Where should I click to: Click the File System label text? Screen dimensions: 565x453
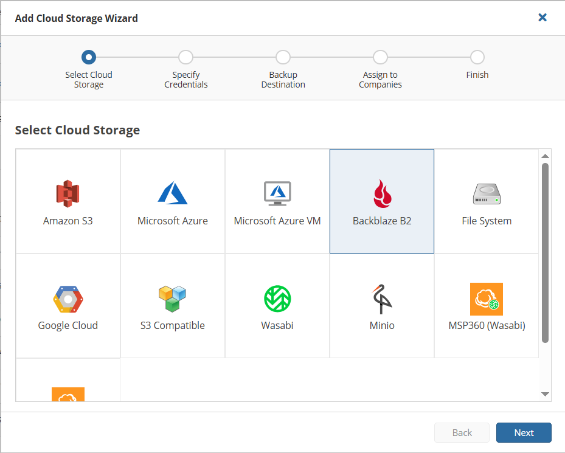[487, 221]
